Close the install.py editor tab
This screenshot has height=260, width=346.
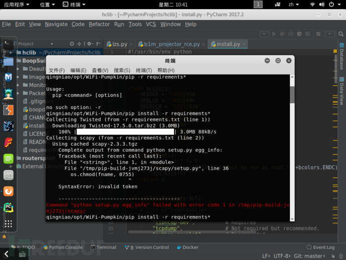click(244, 44)
